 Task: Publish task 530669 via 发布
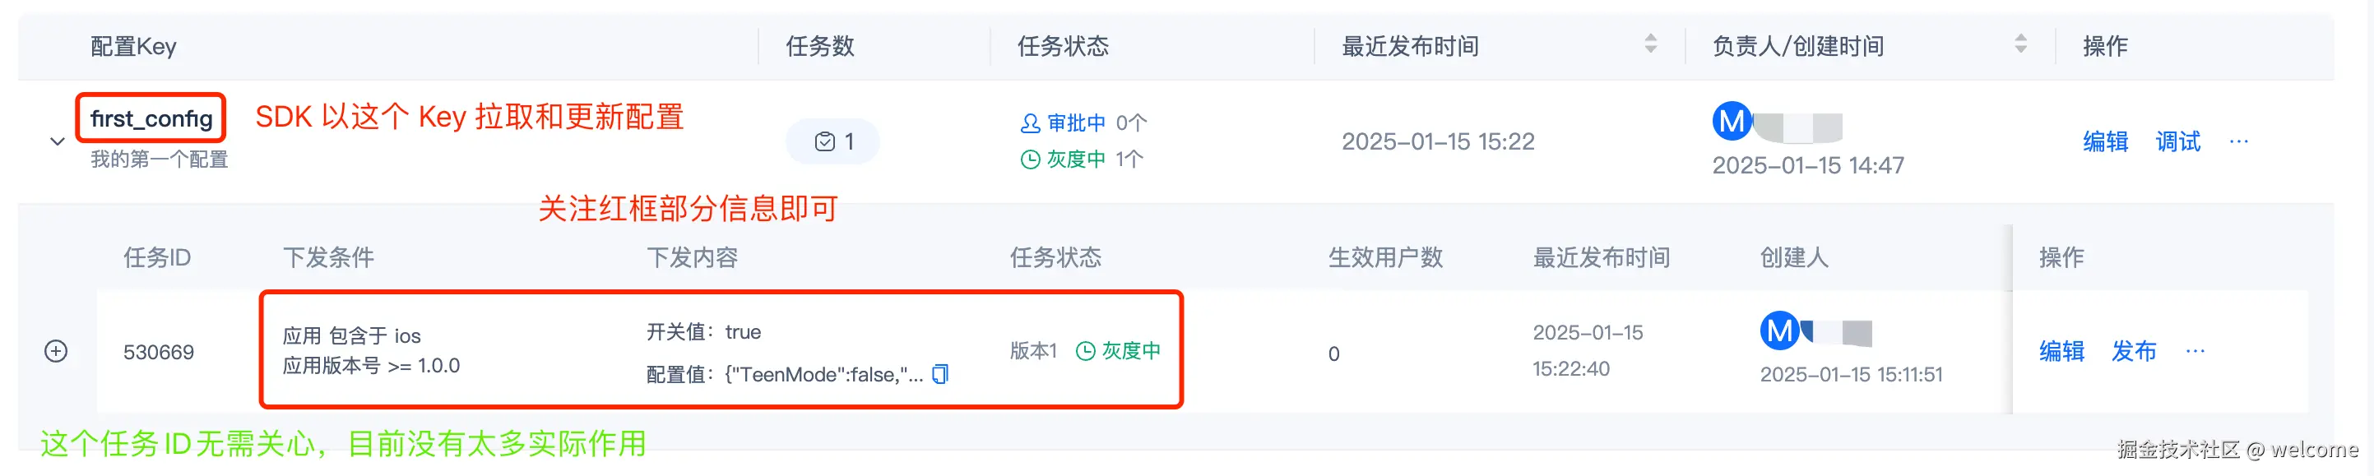pyautogui.click(x=2134, y=351)
